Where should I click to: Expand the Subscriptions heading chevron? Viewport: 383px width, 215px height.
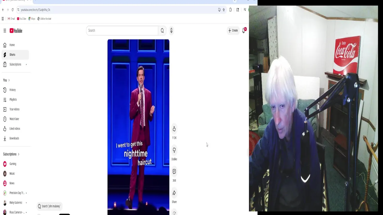pos(19,154)
